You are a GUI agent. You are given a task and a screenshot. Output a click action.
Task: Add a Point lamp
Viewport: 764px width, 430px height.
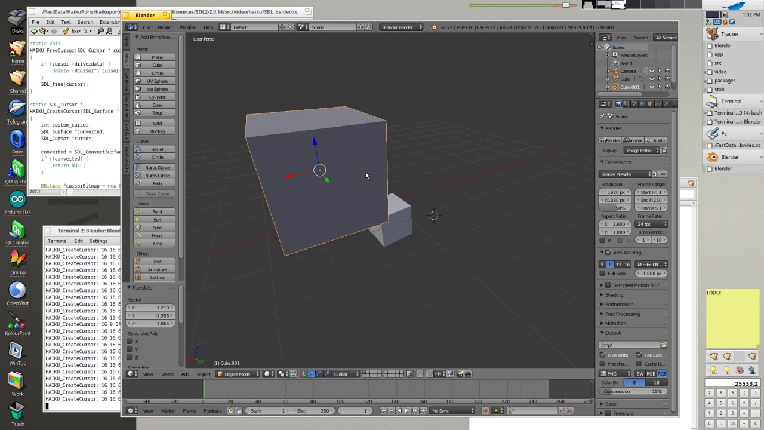tap(155, 212)
